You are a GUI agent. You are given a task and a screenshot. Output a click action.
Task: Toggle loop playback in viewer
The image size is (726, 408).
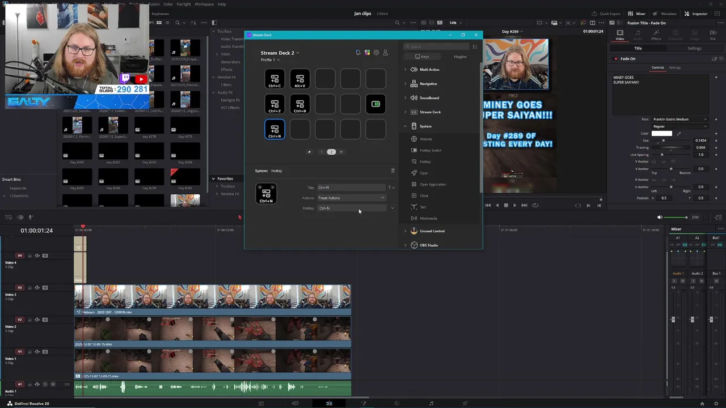coord(535,205)
